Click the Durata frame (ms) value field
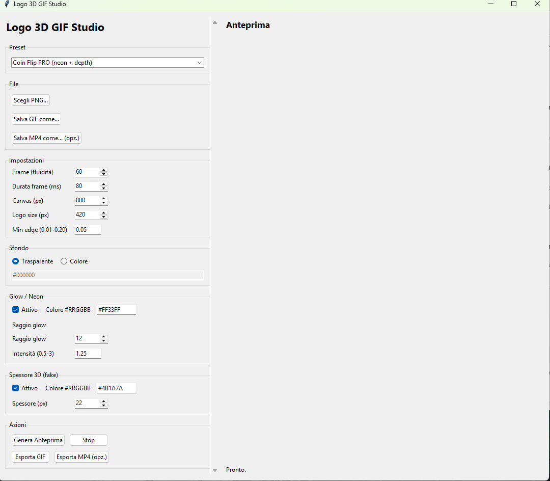550x481 pixels. (x=87, y=186)
